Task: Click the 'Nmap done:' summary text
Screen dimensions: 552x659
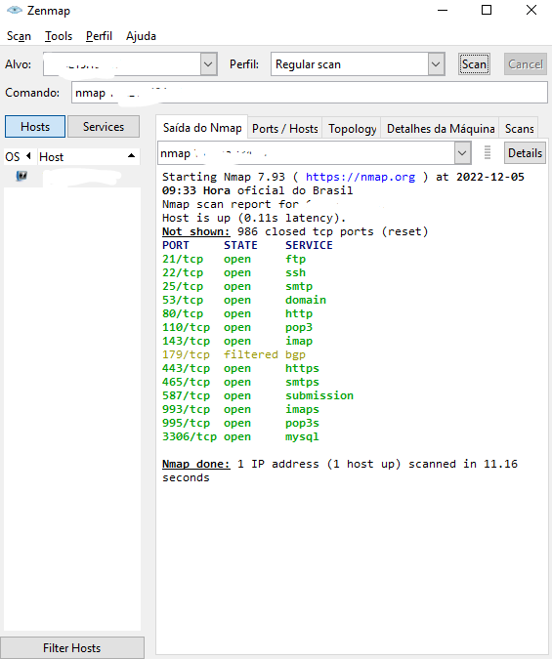Action: (x=196, y=464)
